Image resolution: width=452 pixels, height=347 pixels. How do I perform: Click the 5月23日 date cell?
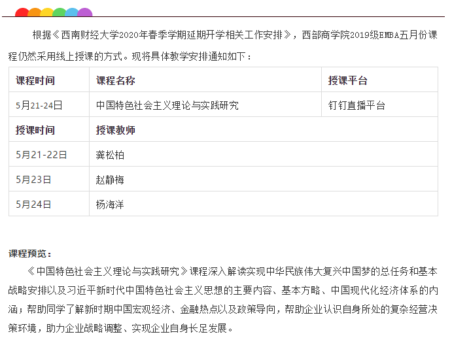[33, 180]
